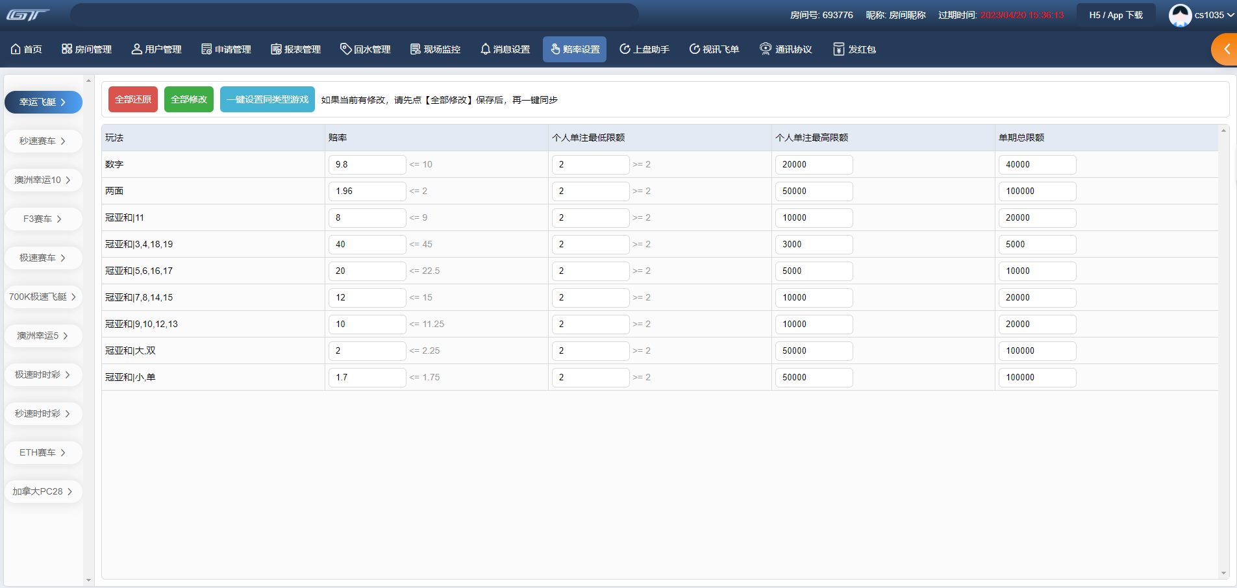Select 极速赛车 game in sidebar

tap(44, 258)
